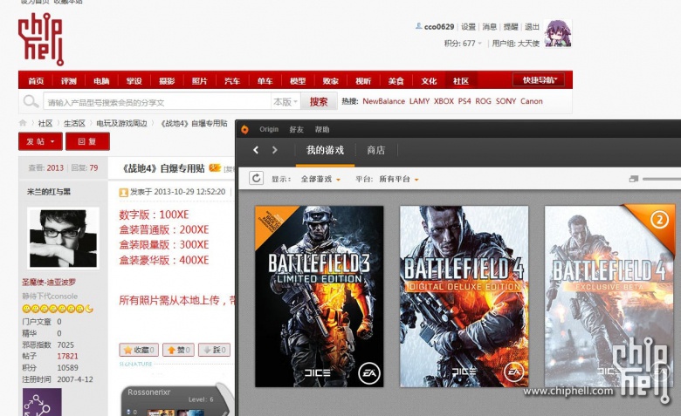
Task: Click the 设置 link in header
Action: pos(468,26)
